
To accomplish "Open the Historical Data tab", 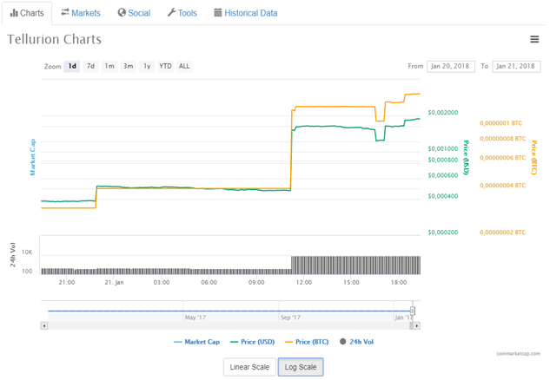I will (246, 13).
